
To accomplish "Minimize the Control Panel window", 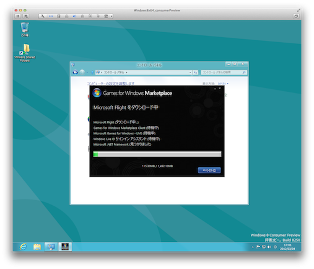I will [229, 64].
